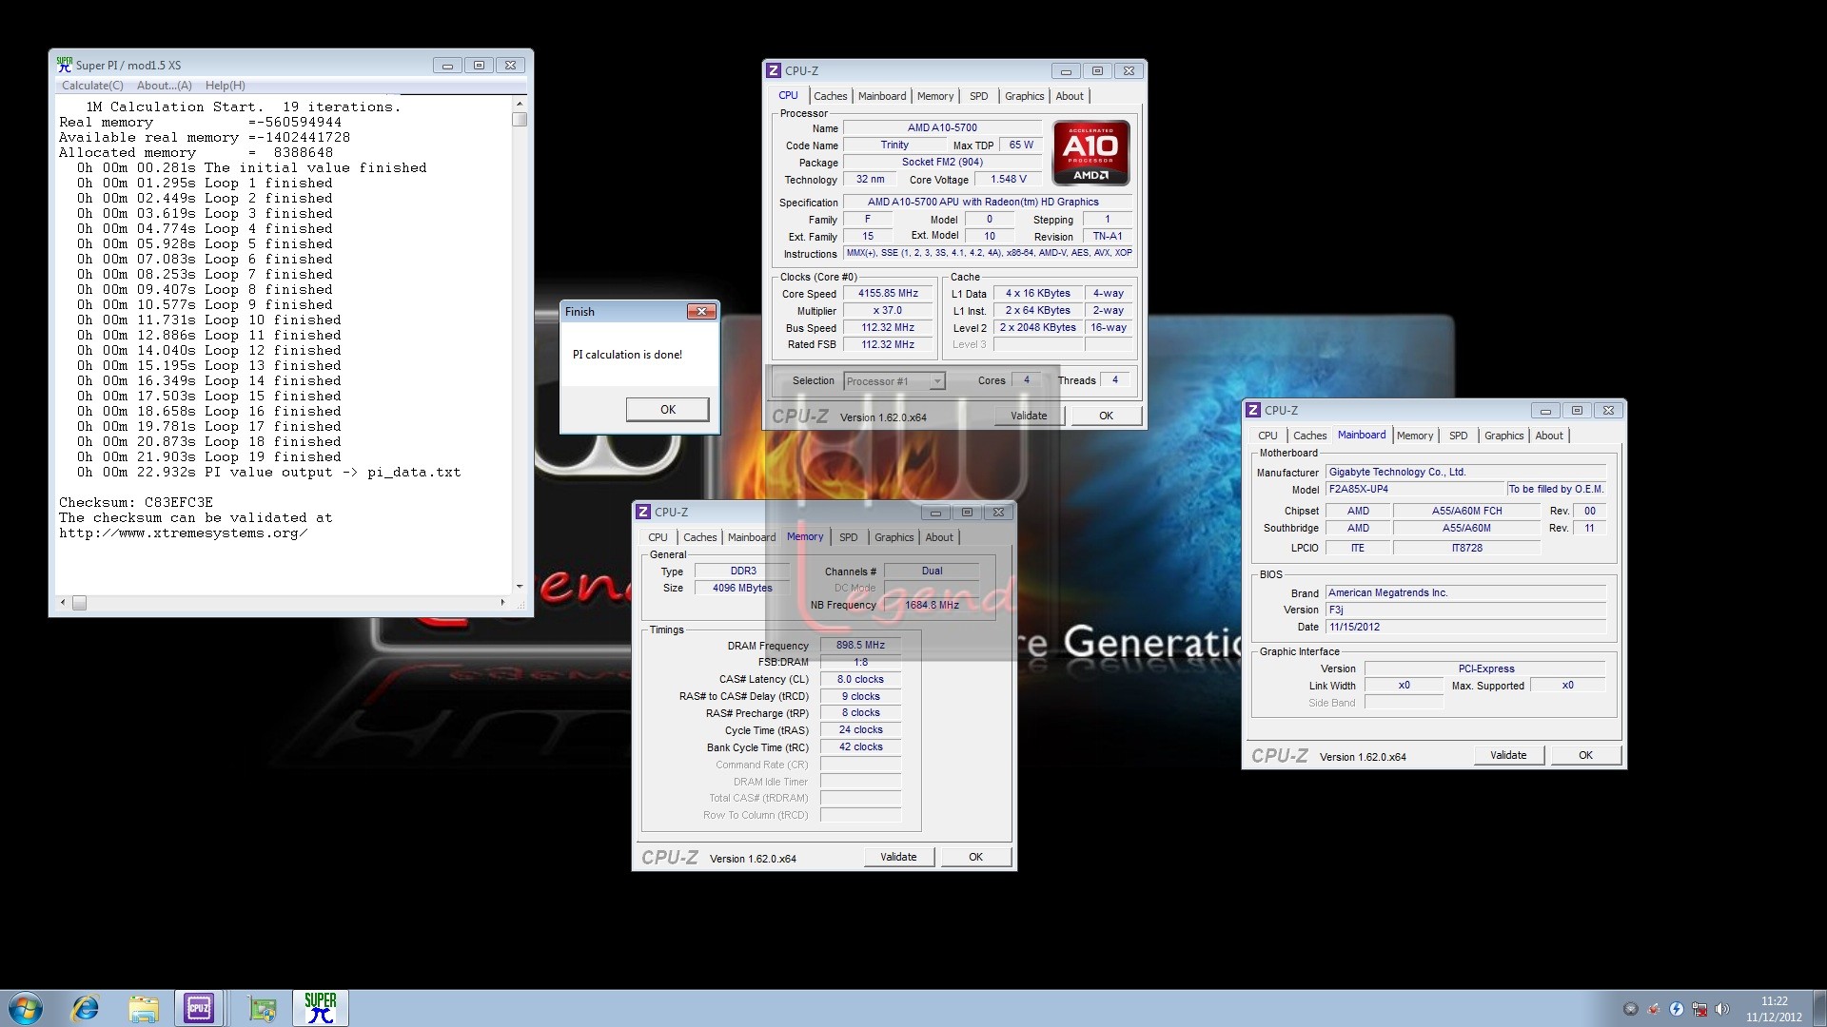The width and height of the screenshot is (1827, 1027).
Task: Switch to Graphics tab in CPU-Z processor window
Action: coord(1024,96)
